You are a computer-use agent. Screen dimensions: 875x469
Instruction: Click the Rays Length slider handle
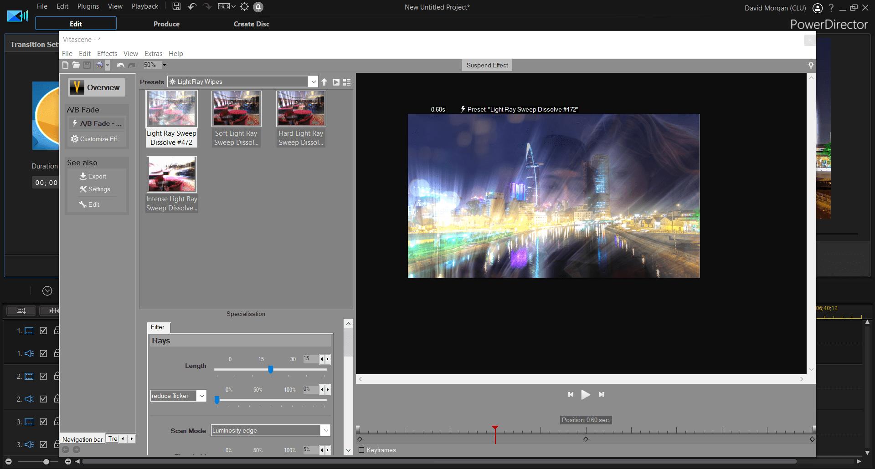271,369
